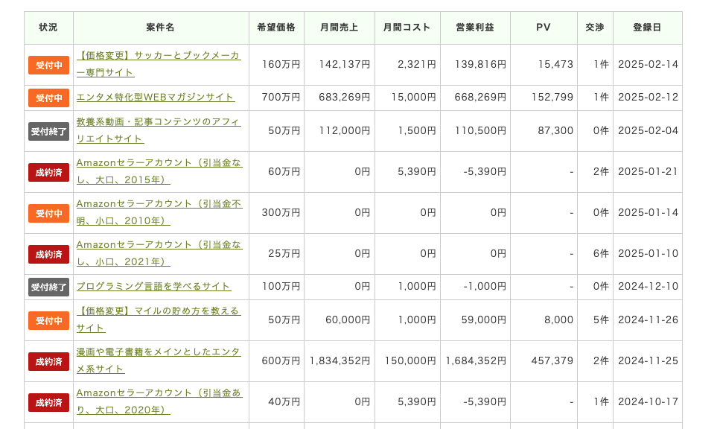Image resolution: width=717 pixels, height=429 pixels.
Task: Open Amazonセラーアカウント 小口 2021年 listing
Action: 159,245
